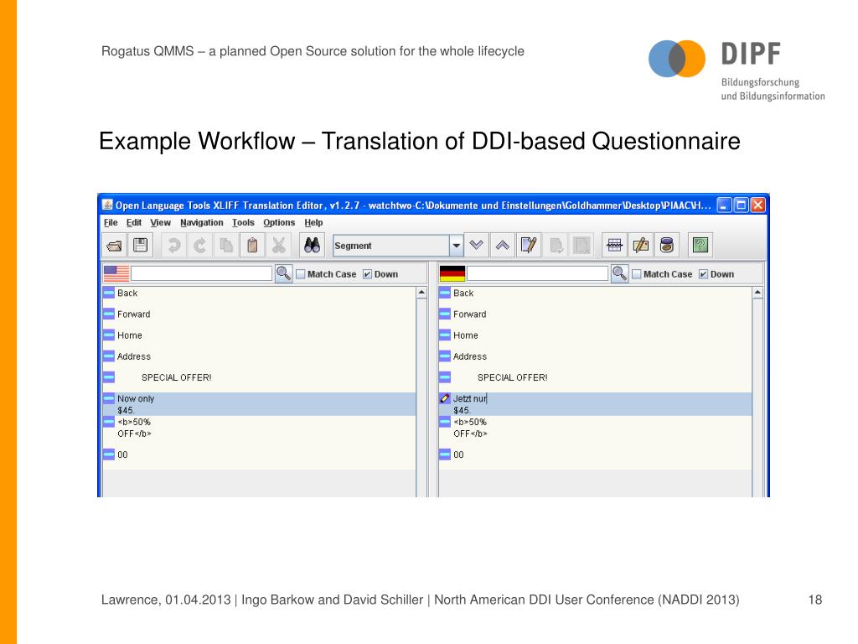Open the File menu
The width and height of the screenshot is (858, 644).
tap(111, 222)
